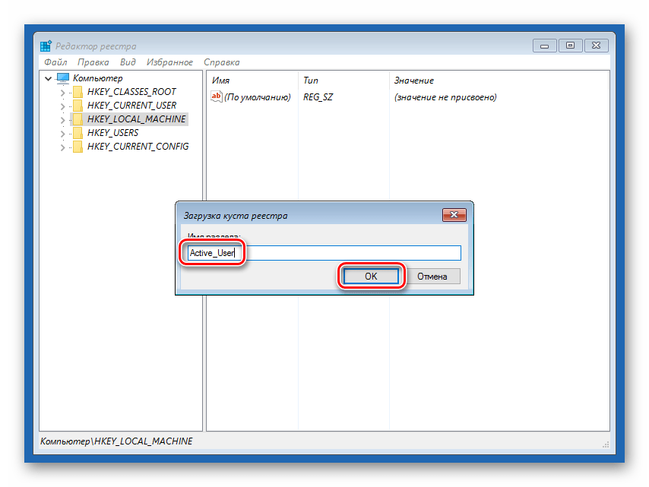Expand the HKEY_CLASSES_ROOT branch
649x487 pixels.
[62, 92]
